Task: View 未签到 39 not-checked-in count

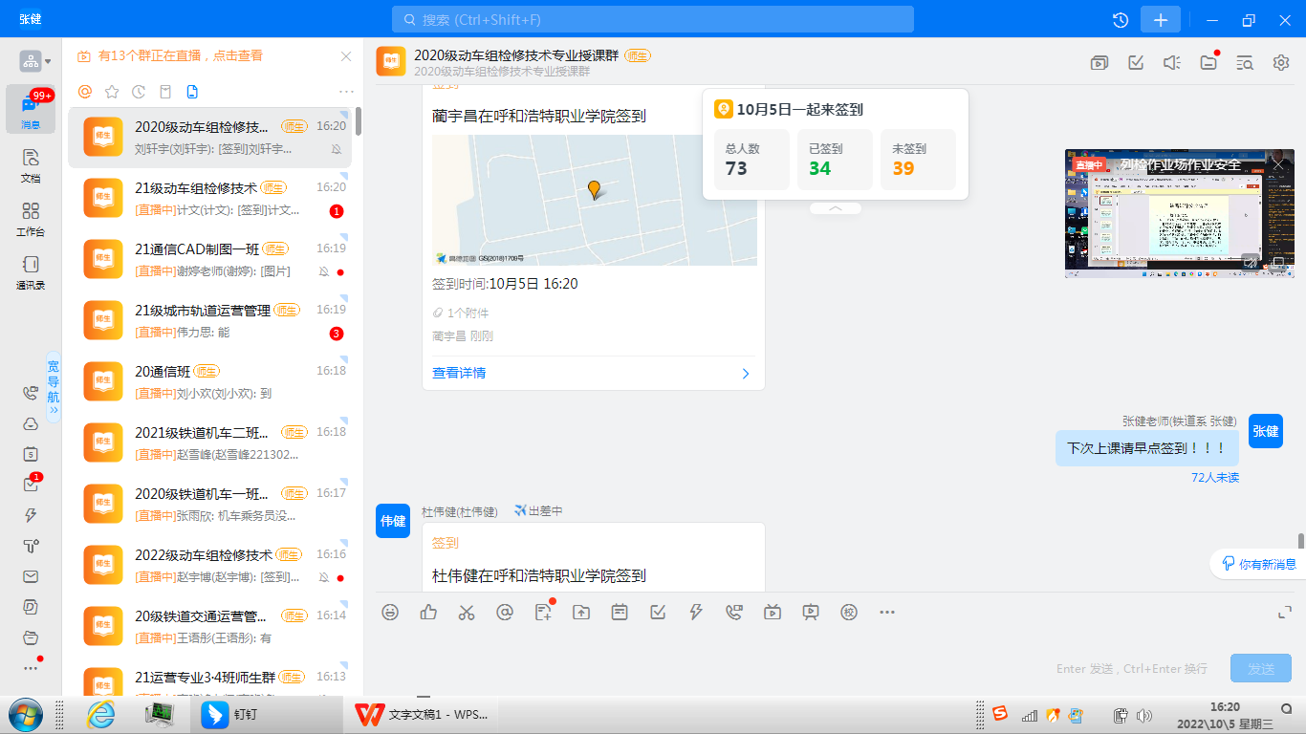Action: tap(918, 160)
